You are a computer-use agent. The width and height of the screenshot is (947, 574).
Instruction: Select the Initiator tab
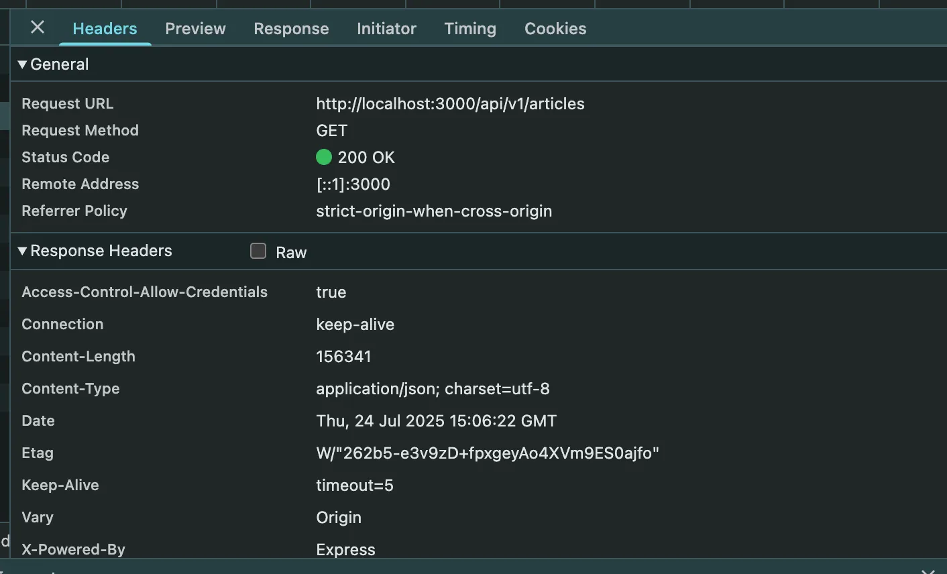tap(386, 29)
